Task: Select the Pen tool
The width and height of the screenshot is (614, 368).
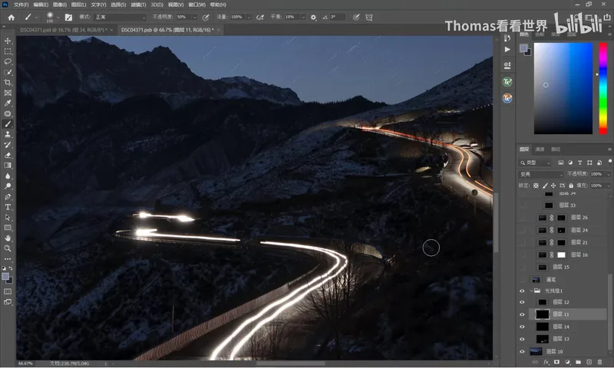Action: (x=8, y=196)
